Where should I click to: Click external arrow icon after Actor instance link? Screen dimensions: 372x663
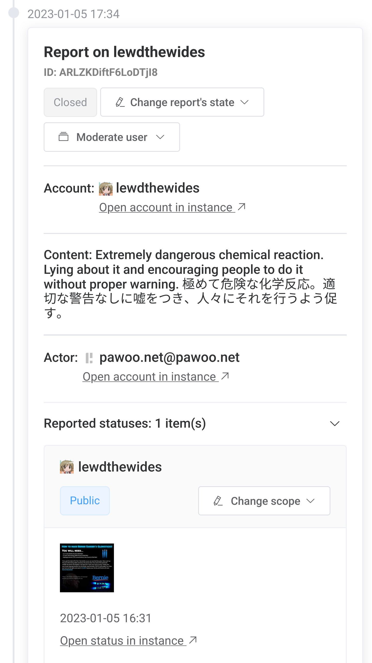[225, 376]
